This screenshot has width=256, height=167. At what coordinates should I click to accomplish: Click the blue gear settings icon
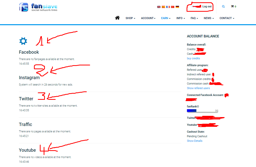(23, 41)
